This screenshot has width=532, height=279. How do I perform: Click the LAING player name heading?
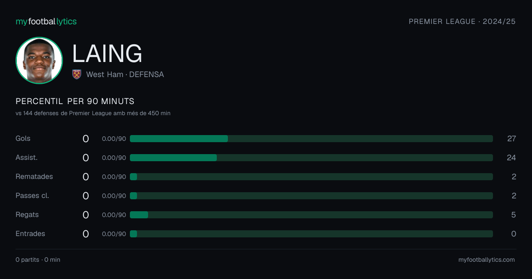(107, 54)
